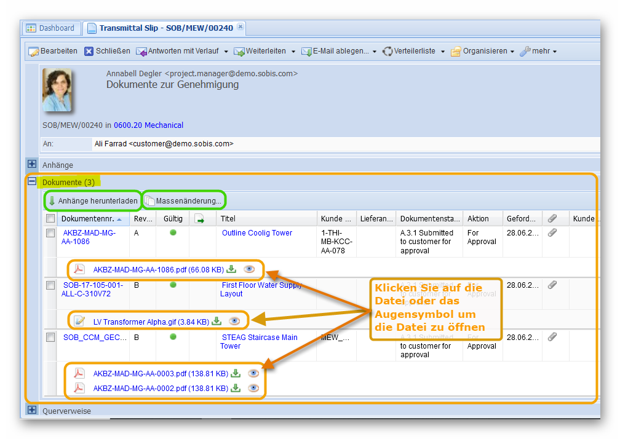Open the Organisieren dropdown menu
Screen dimensions: 620x439
pyautogui.click(x=483, y=51)
